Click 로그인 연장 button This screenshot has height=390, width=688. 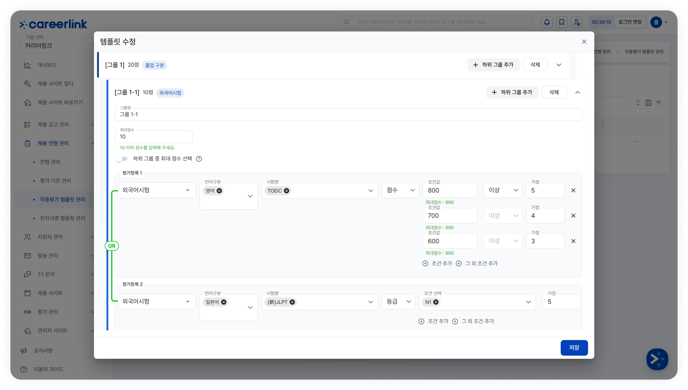[630, 22]
